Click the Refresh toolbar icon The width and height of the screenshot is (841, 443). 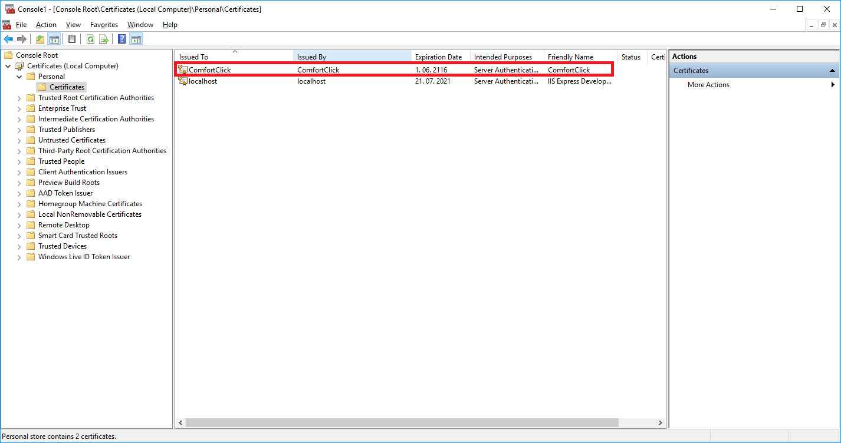(x=90, y=39)
